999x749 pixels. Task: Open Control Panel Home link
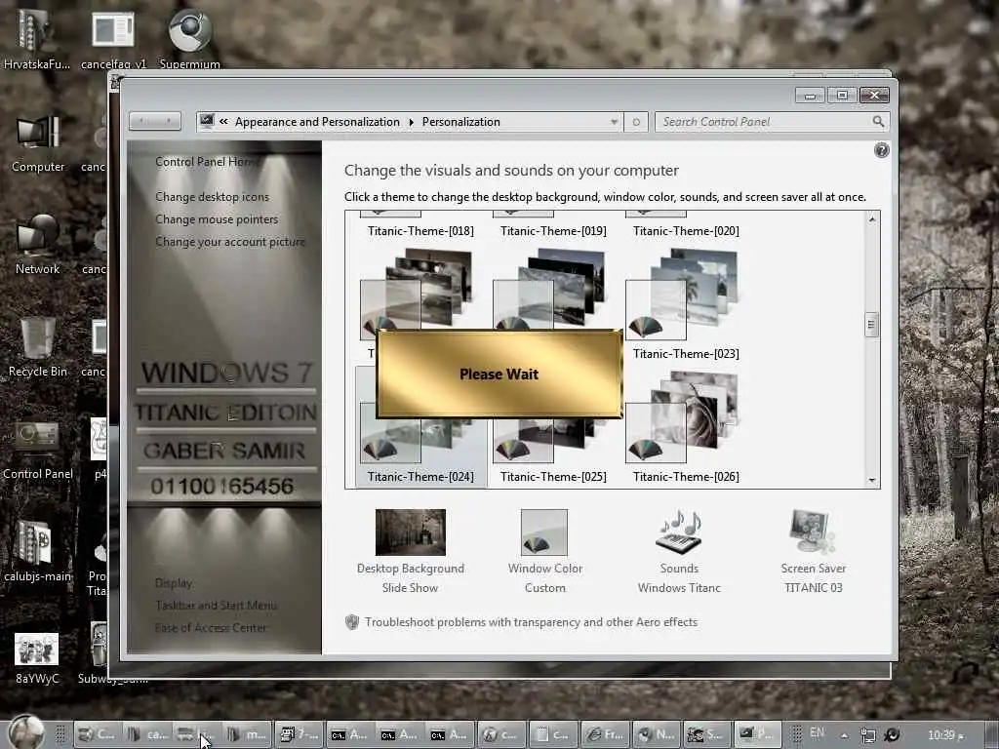(208, 162)
